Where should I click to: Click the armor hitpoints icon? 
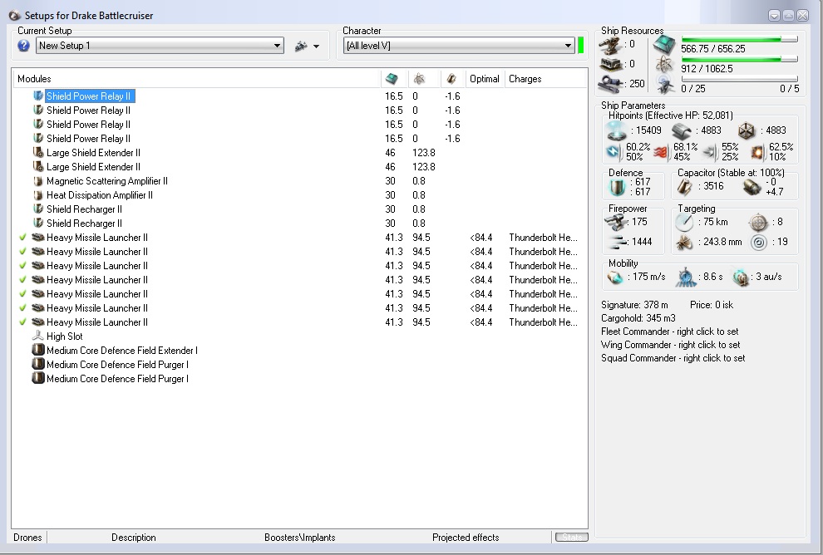682,130
